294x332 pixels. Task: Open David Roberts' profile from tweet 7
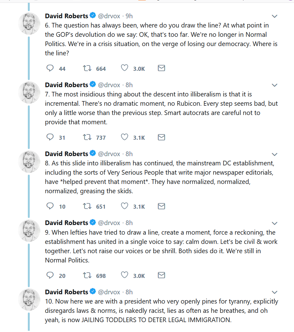click(x=67, y=85)
